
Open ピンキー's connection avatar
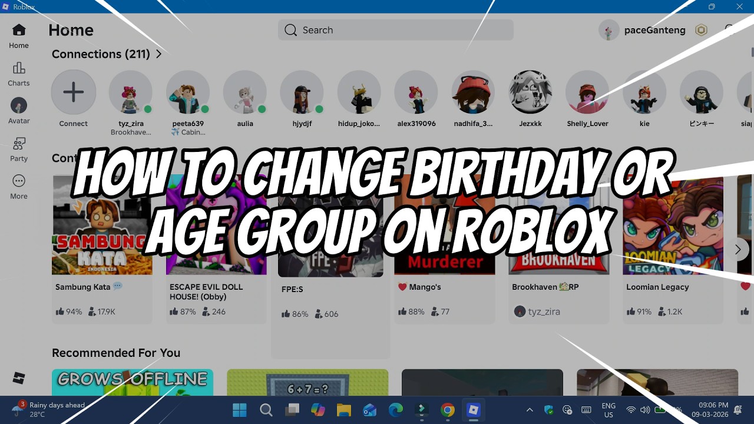pyautogui.click(x=702, y=92)
